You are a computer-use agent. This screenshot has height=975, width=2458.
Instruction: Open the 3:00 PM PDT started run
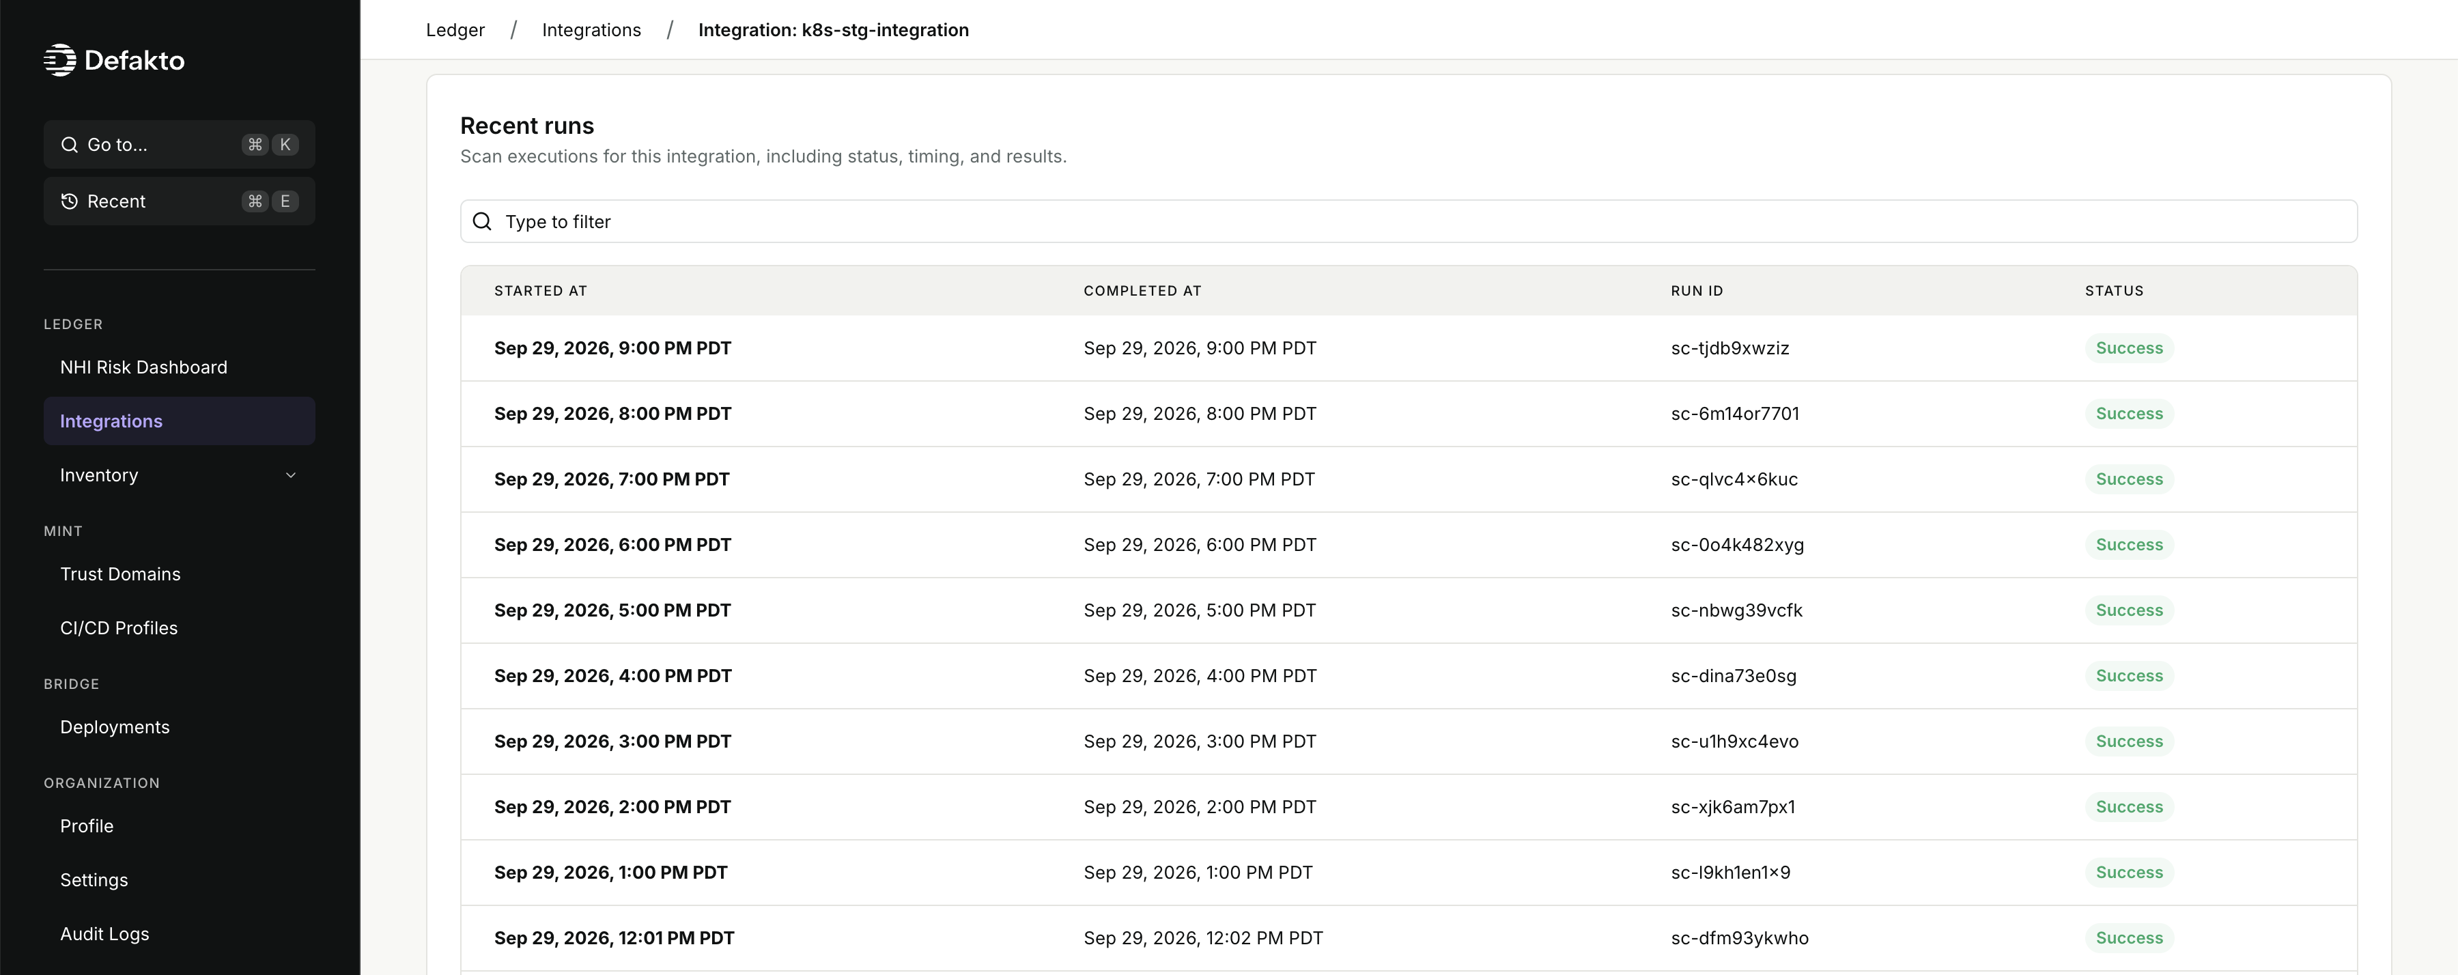point(612,741)
